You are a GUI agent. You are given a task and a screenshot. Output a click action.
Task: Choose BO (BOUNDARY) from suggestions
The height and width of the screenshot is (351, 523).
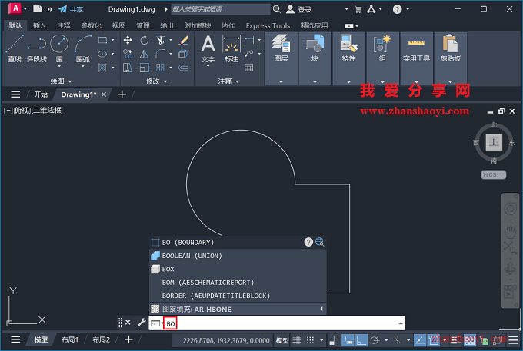pos(238,243)
